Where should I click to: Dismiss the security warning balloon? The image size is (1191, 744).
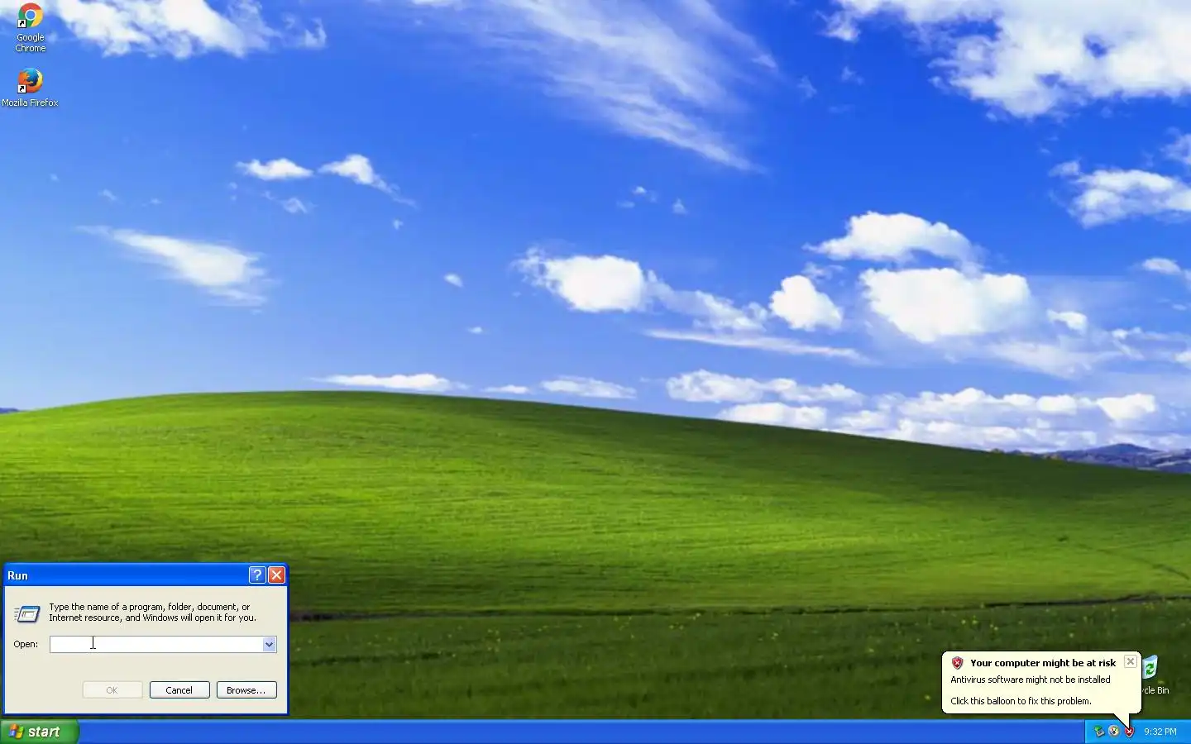[1130, 662]
